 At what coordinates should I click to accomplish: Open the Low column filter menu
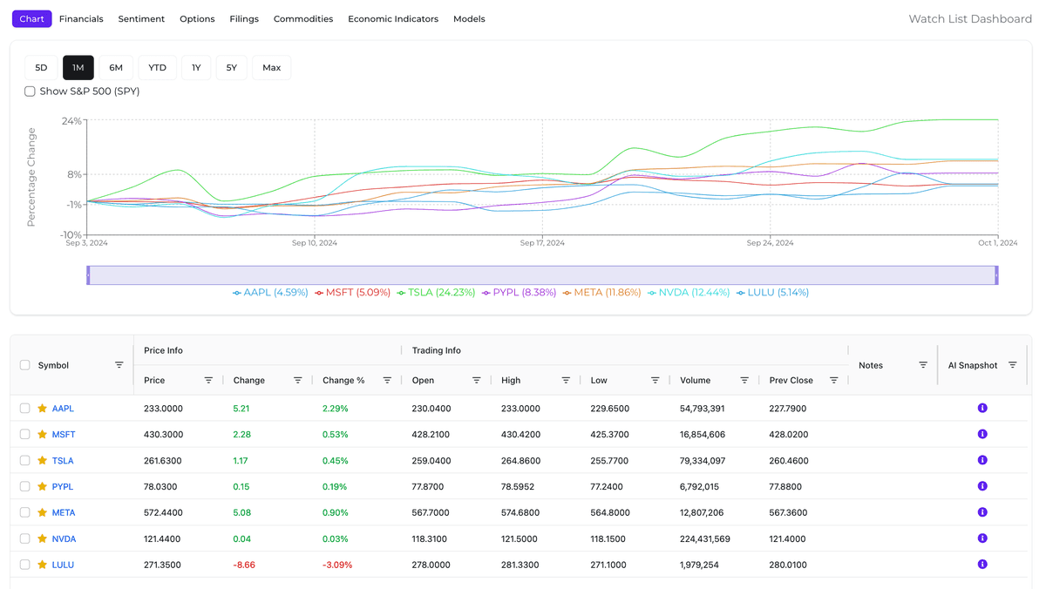coord(655,380)
